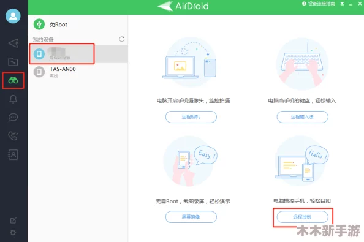This screenshot has width=364, height=242.
Task: Click the 远程输入法 button
Action: [x=302, y=116]
